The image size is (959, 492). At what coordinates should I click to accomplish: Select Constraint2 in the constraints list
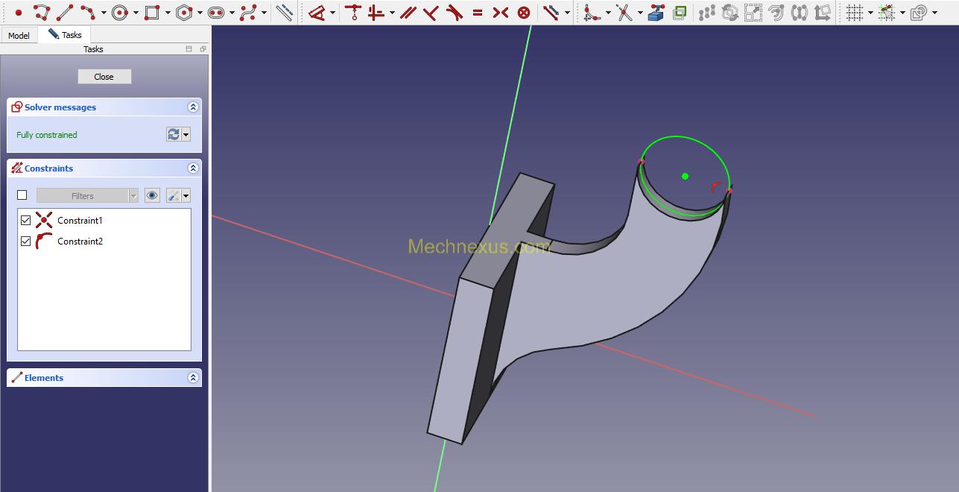coord(80,242)
